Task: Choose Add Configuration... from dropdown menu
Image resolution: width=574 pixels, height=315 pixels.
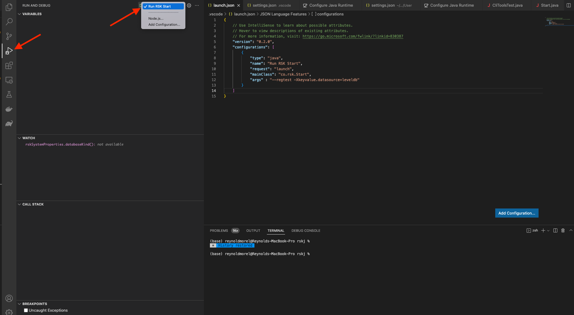Action: [x=164, y=25]
